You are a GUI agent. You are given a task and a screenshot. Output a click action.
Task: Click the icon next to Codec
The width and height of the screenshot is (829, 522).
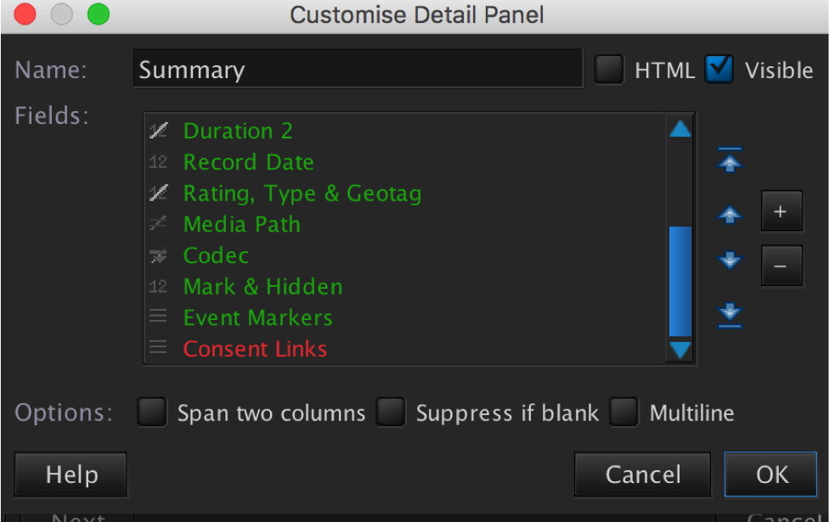pos(159,255)
